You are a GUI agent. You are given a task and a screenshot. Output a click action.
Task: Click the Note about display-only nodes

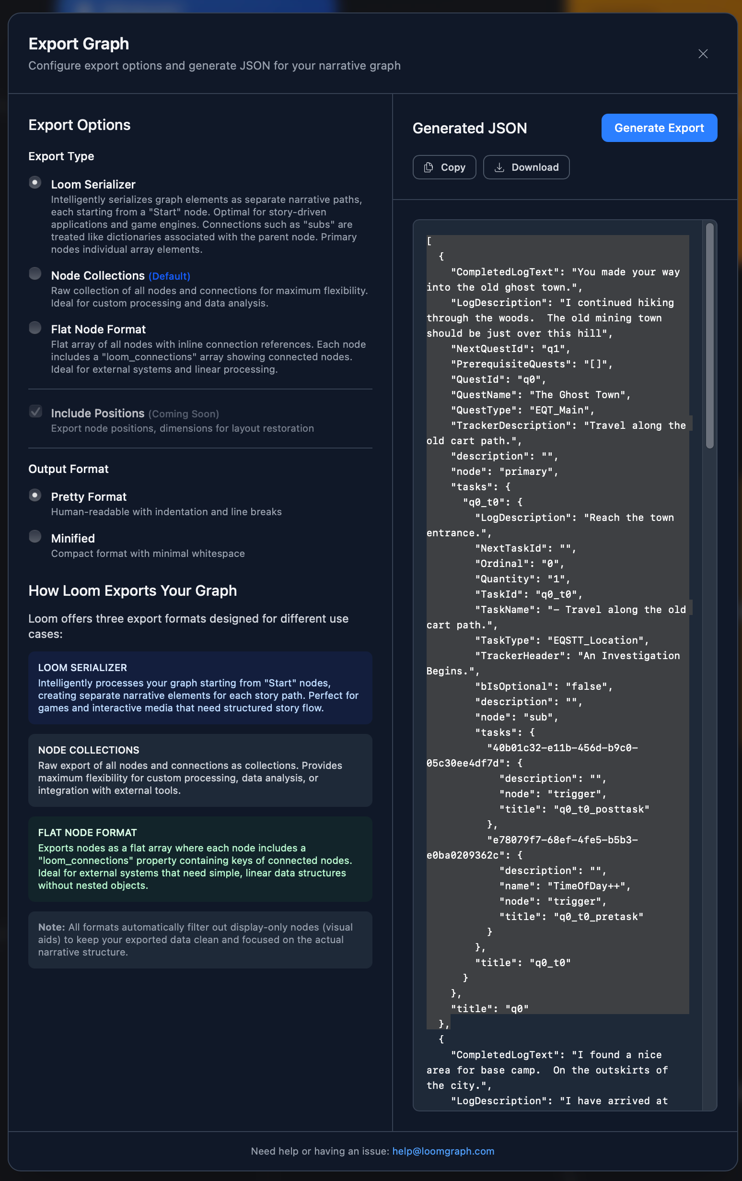[200, 940]
